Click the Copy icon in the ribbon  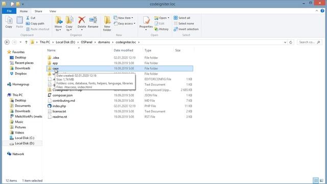9,22
